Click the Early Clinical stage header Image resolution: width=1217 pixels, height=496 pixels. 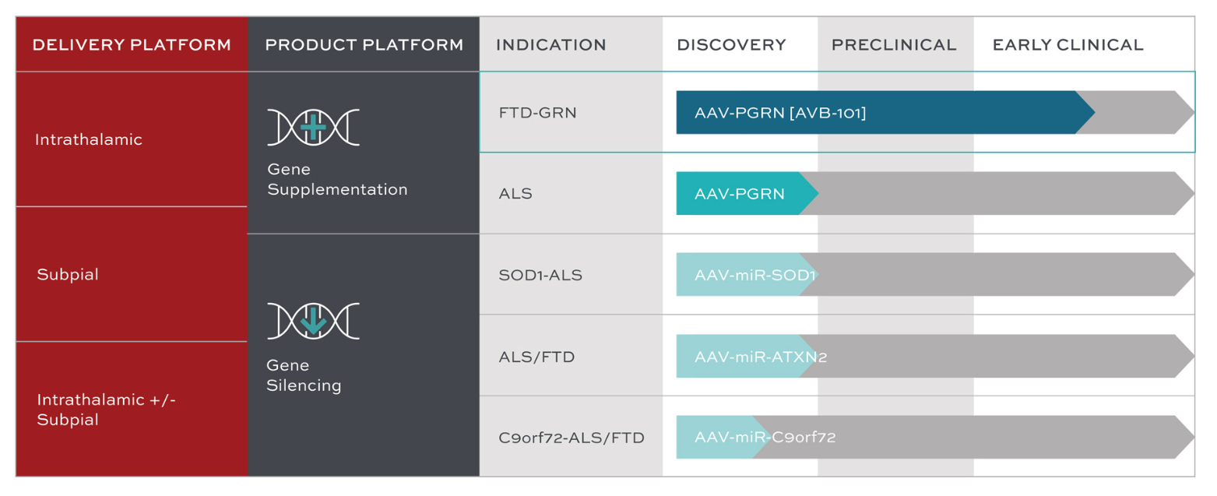click(x=1068, y=44)
